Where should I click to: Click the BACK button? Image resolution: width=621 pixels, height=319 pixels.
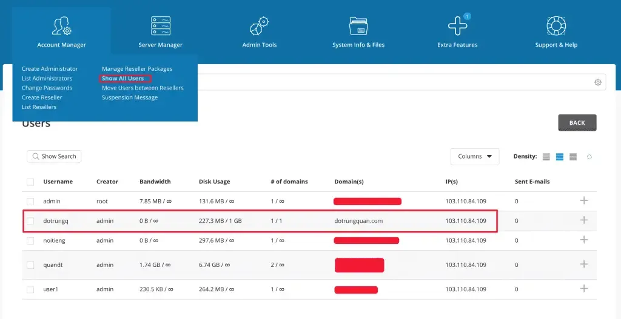[577, 123]
